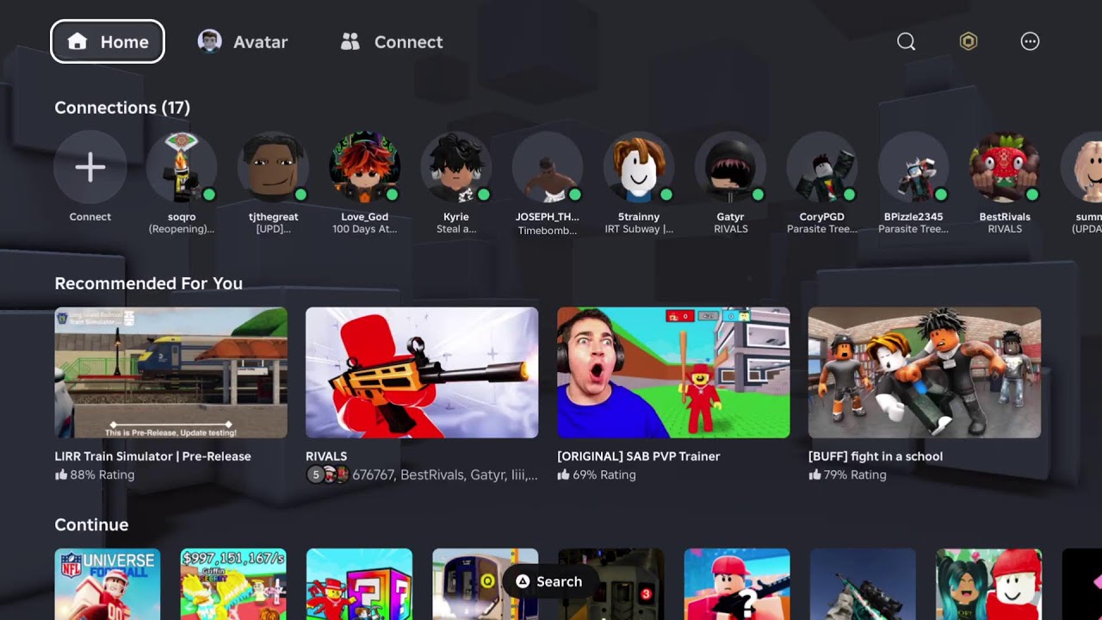Screen dimensions: 1102x620
Task: Open Gatyr's avatar picture
Action: pyautogui.click(x=731, y=167)
